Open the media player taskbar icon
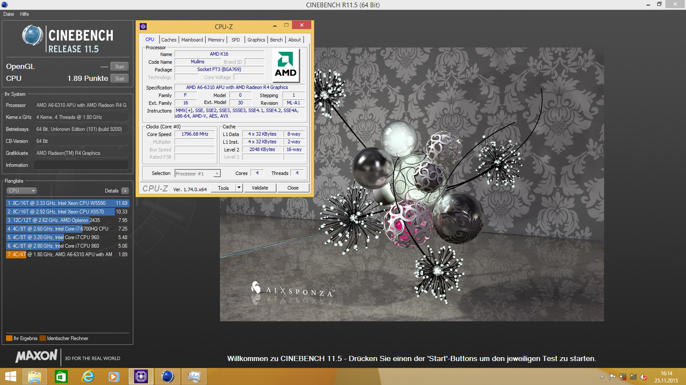Screen dimensions: 686x385 coord(114,376)
